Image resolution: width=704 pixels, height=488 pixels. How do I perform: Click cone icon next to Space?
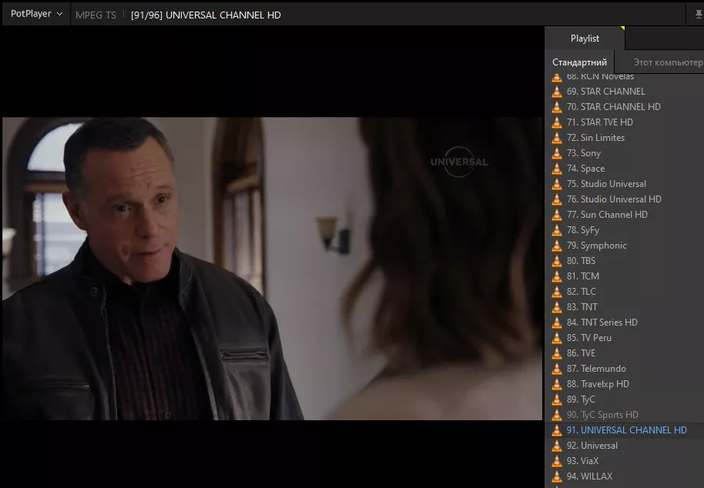pos(557,169)
